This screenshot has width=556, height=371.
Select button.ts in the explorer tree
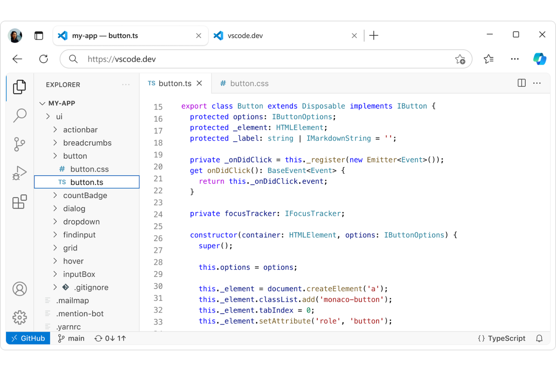[87, 182]
